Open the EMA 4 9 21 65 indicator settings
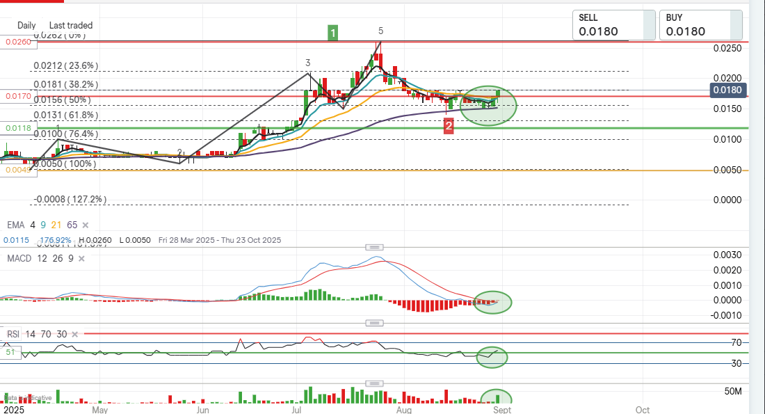 [42, 225]
